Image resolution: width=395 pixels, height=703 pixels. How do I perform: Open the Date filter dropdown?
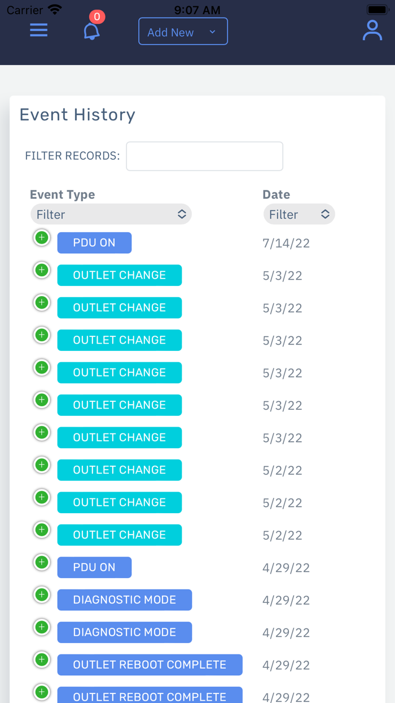[299, 214]
